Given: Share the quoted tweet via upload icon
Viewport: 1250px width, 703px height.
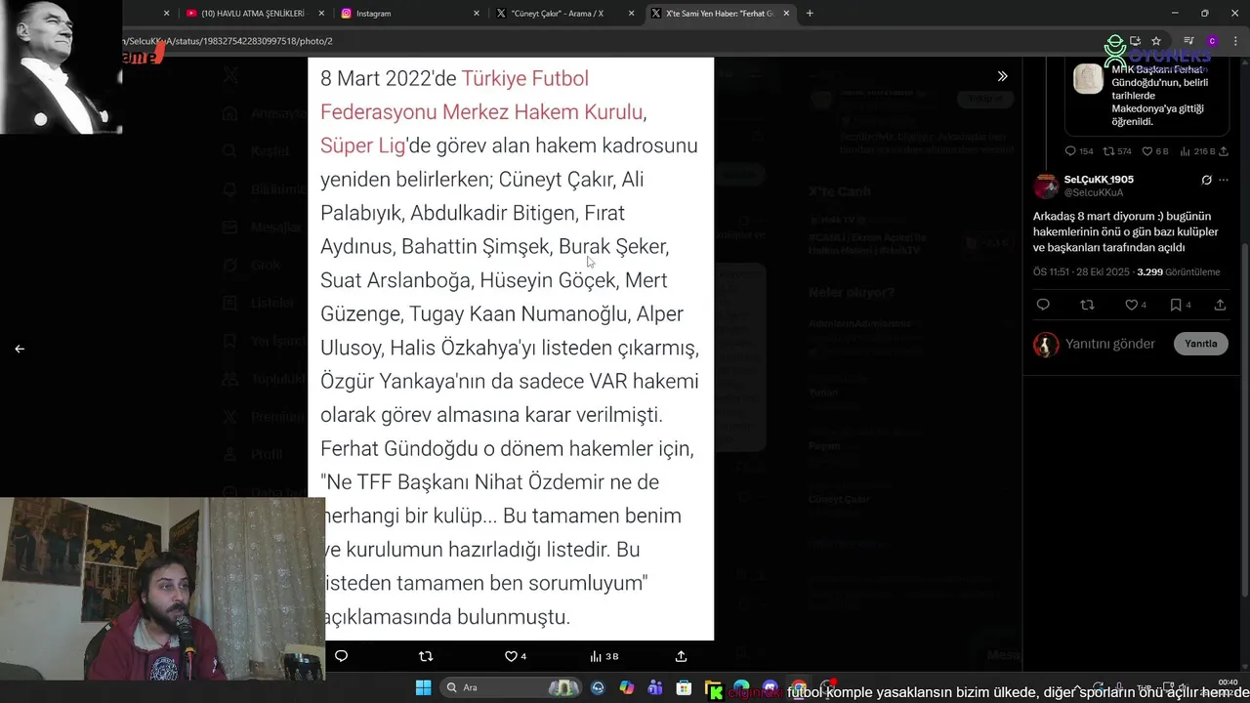Looking at the screenshot, I should [x=1223, y=151].
